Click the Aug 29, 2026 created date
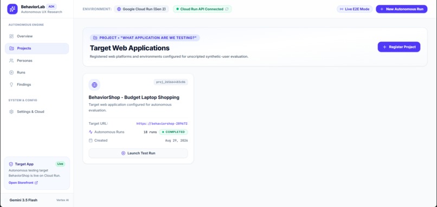Screen dimensions: 437x207 click(x=176, y=141)
